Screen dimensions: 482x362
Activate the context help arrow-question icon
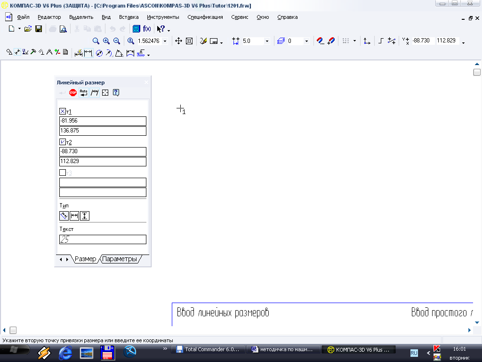161,29
